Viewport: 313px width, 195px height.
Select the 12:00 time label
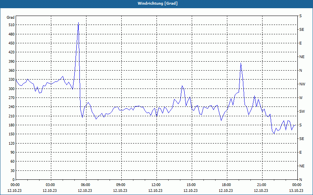pyautogui.click(x=156, y=185)
